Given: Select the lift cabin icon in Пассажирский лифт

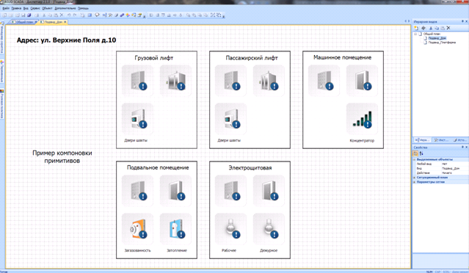Looking at the screenshot, I should [269, 81].
